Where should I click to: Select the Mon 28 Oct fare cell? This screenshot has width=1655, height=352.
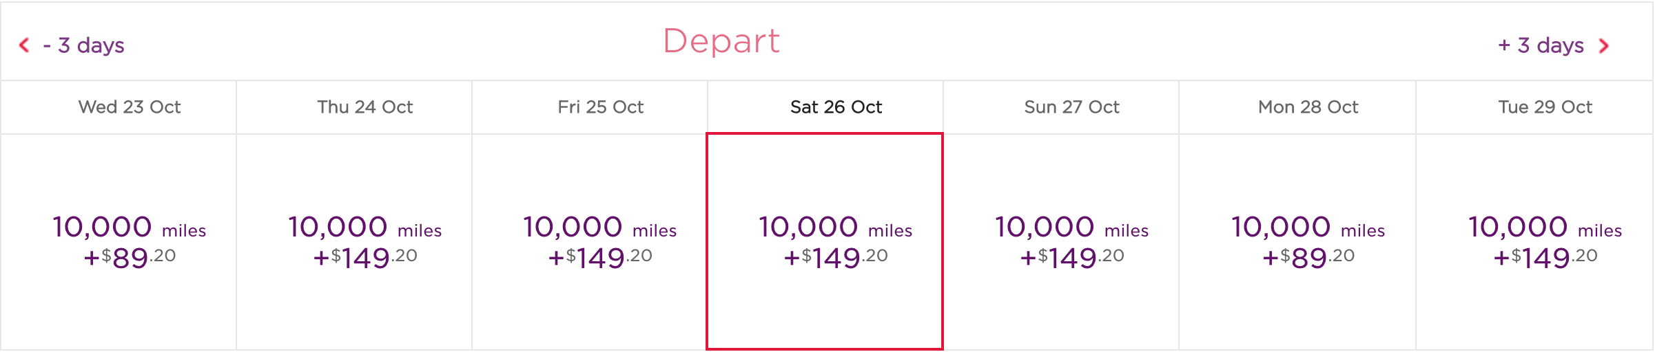[x=1308, y=241]
